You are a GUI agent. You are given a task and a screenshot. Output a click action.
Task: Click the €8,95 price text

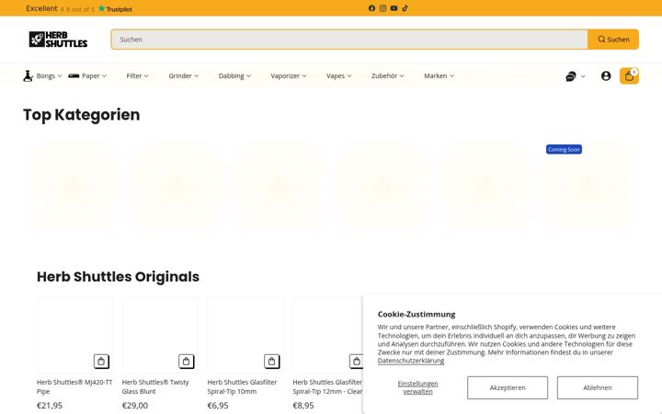303,406
